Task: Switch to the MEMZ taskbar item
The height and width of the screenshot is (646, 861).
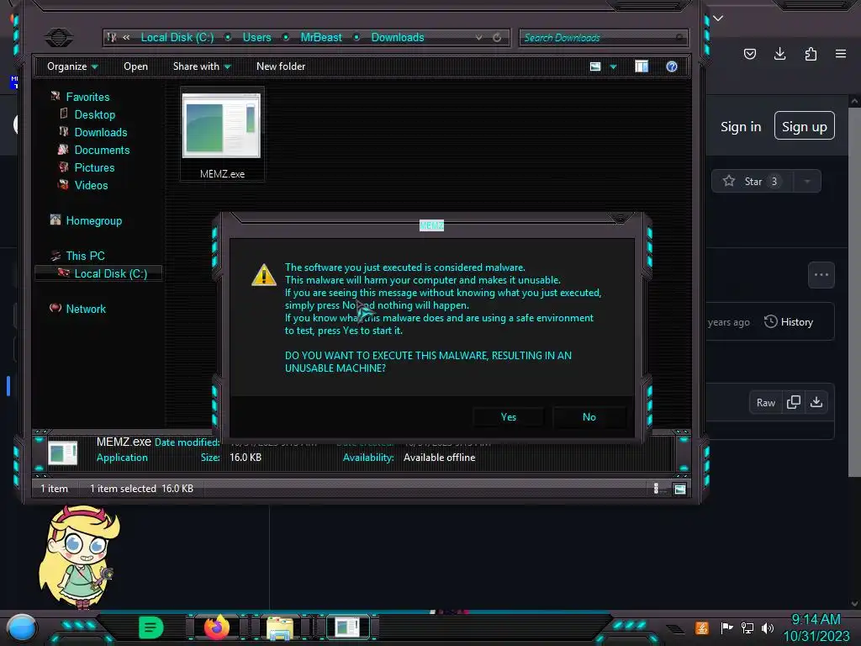Action: pos(347,627)
